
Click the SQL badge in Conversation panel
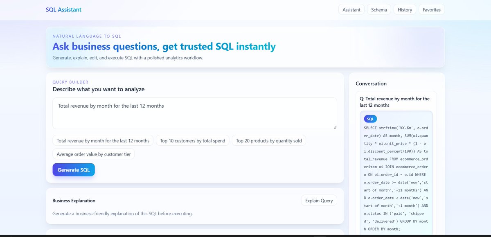coord(370,119)
